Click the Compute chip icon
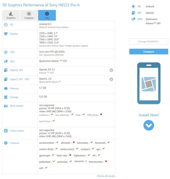The height and width of the screenshot is (179, 170). pyautogui.click(x=29, y=14)
